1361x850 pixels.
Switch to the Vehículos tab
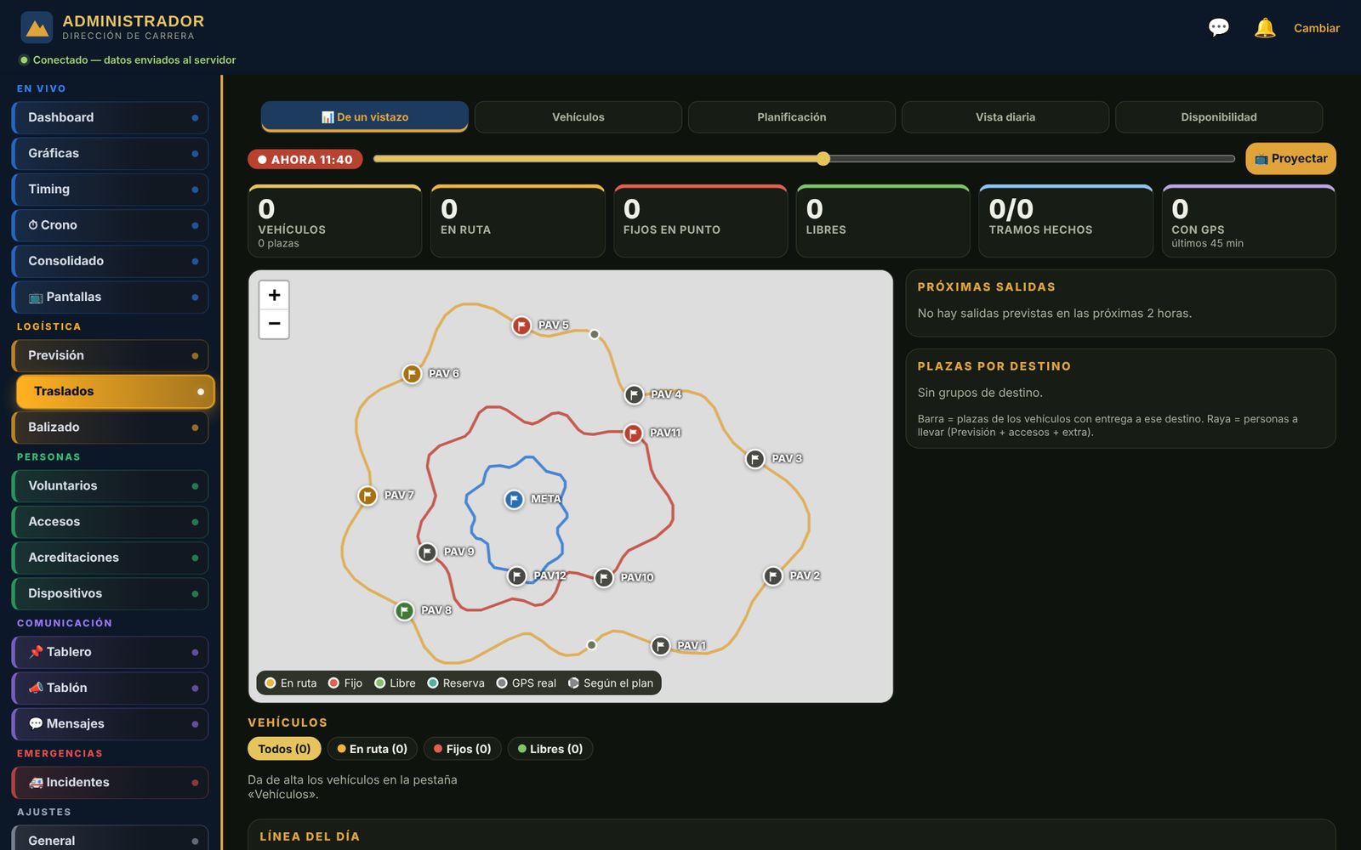coord(578,117)
